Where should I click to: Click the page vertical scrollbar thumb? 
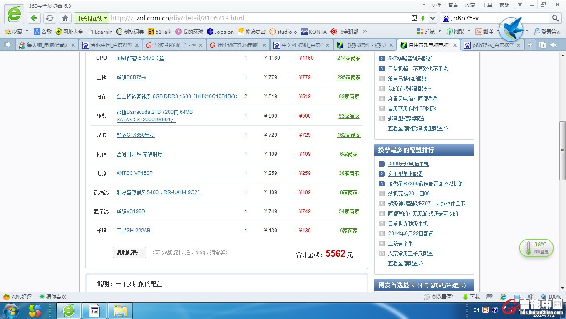[x=562, y=151]
